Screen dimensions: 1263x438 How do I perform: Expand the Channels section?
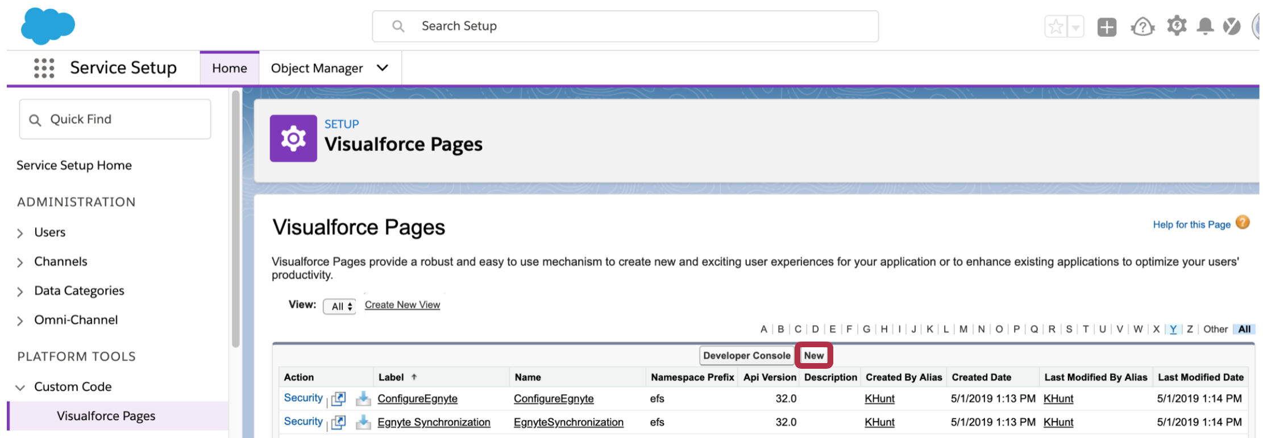click(20, 262)
